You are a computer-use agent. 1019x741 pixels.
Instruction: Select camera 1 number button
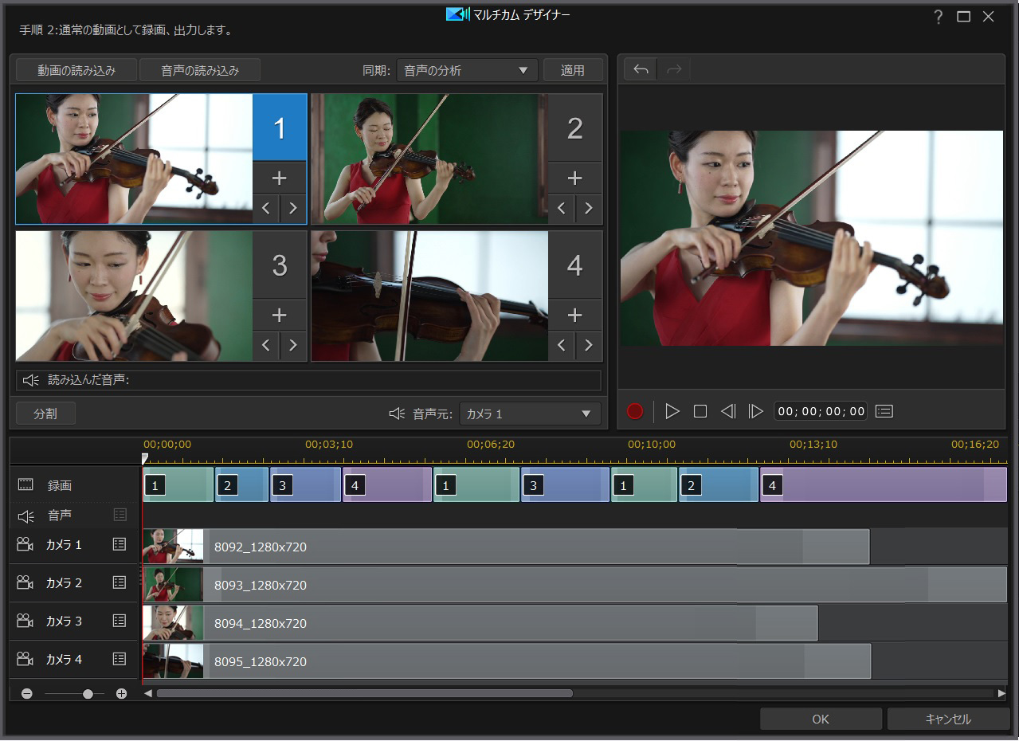(280, 127)
